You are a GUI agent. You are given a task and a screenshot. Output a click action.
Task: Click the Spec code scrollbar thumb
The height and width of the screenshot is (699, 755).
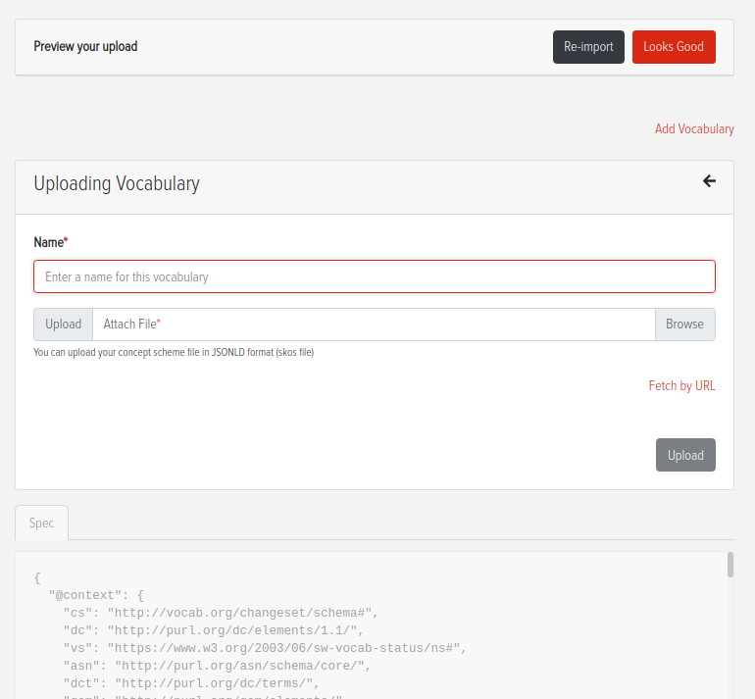[730, 565]
